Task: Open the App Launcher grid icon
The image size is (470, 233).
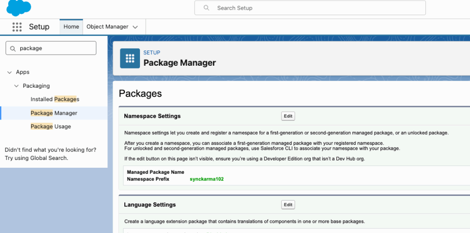Action: pyautogui.click(x=17, y=27)
